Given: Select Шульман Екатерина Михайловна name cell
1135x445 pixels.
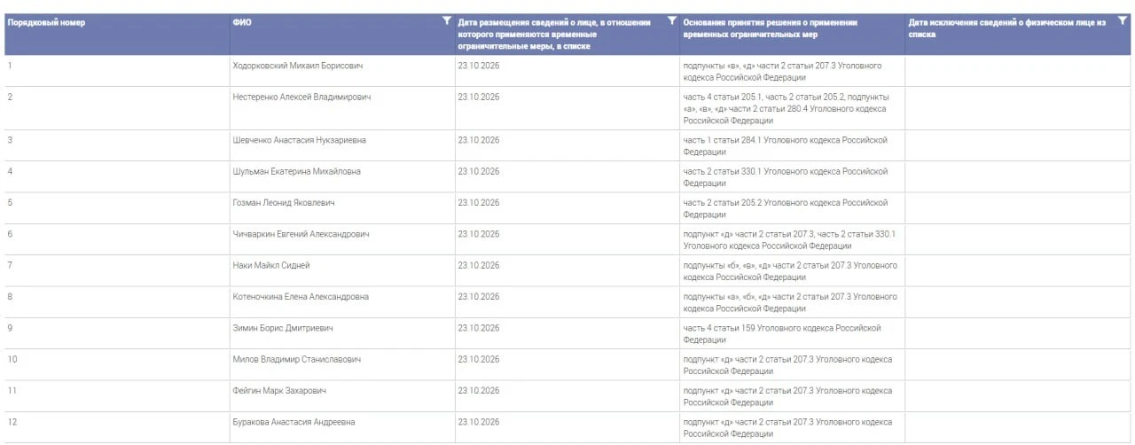Looking at the screenshot, I should click(x=341, y=176).
